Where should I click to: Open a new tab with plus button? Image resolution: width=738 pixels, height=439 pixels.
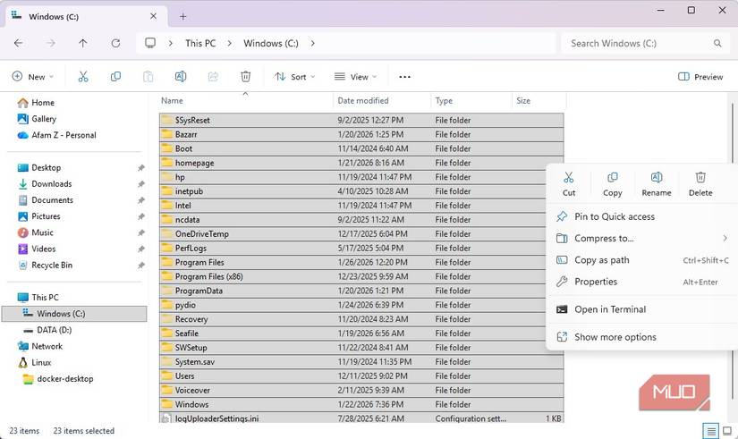coord(183,16)
